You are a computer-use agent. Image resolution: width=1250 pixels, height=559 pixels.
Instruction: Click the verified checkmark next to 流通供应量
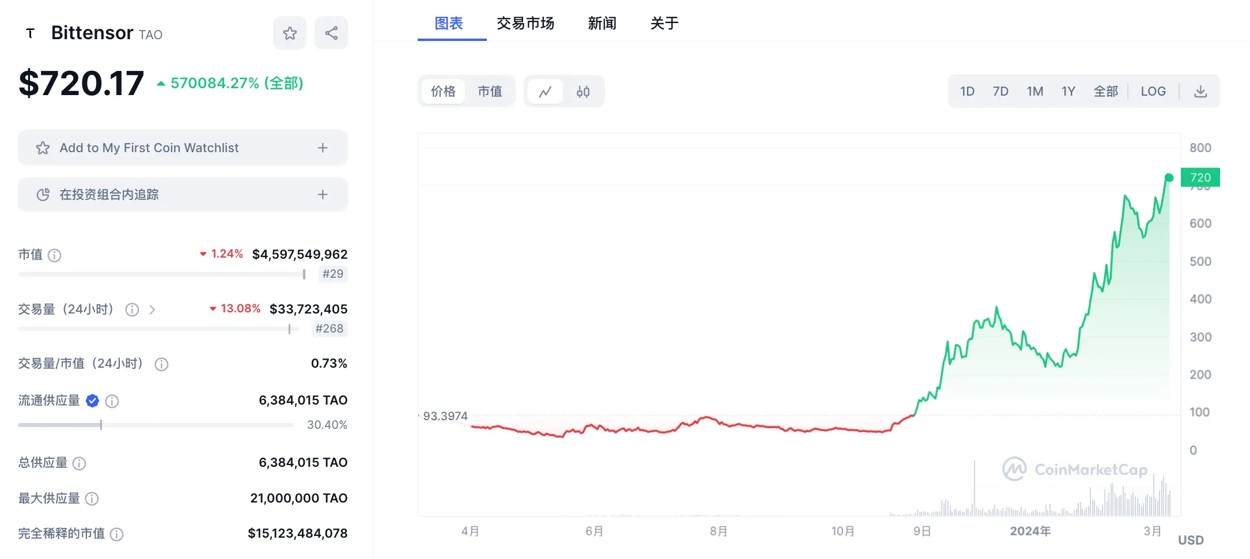point(92,401)
